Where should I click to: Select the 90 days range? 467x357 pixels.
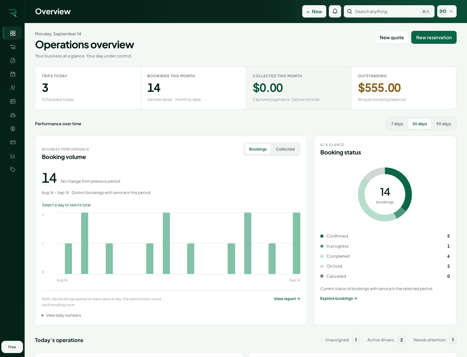click(x=443, y=124)
